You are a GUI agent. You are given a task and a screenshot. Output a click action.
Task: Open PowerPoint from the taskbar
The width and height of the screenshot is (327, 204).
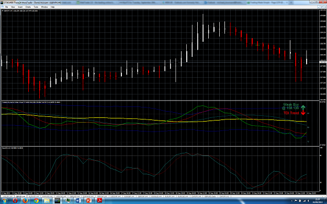point(89,201)
